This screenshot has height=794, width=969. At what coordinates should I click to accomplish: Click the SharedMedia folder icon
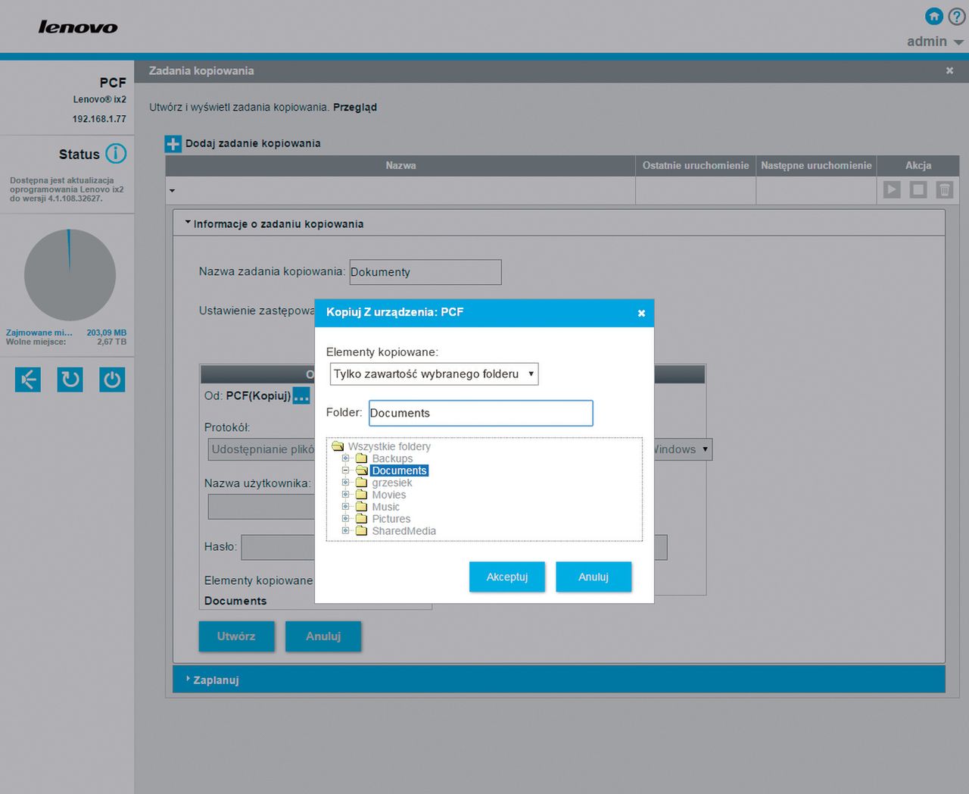(x=362, y=531)
